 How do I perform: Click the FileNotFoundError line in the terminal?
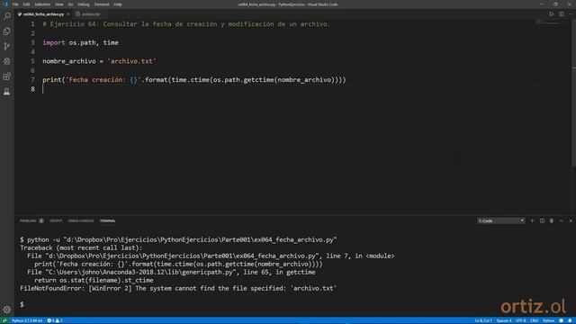[178, 288]
